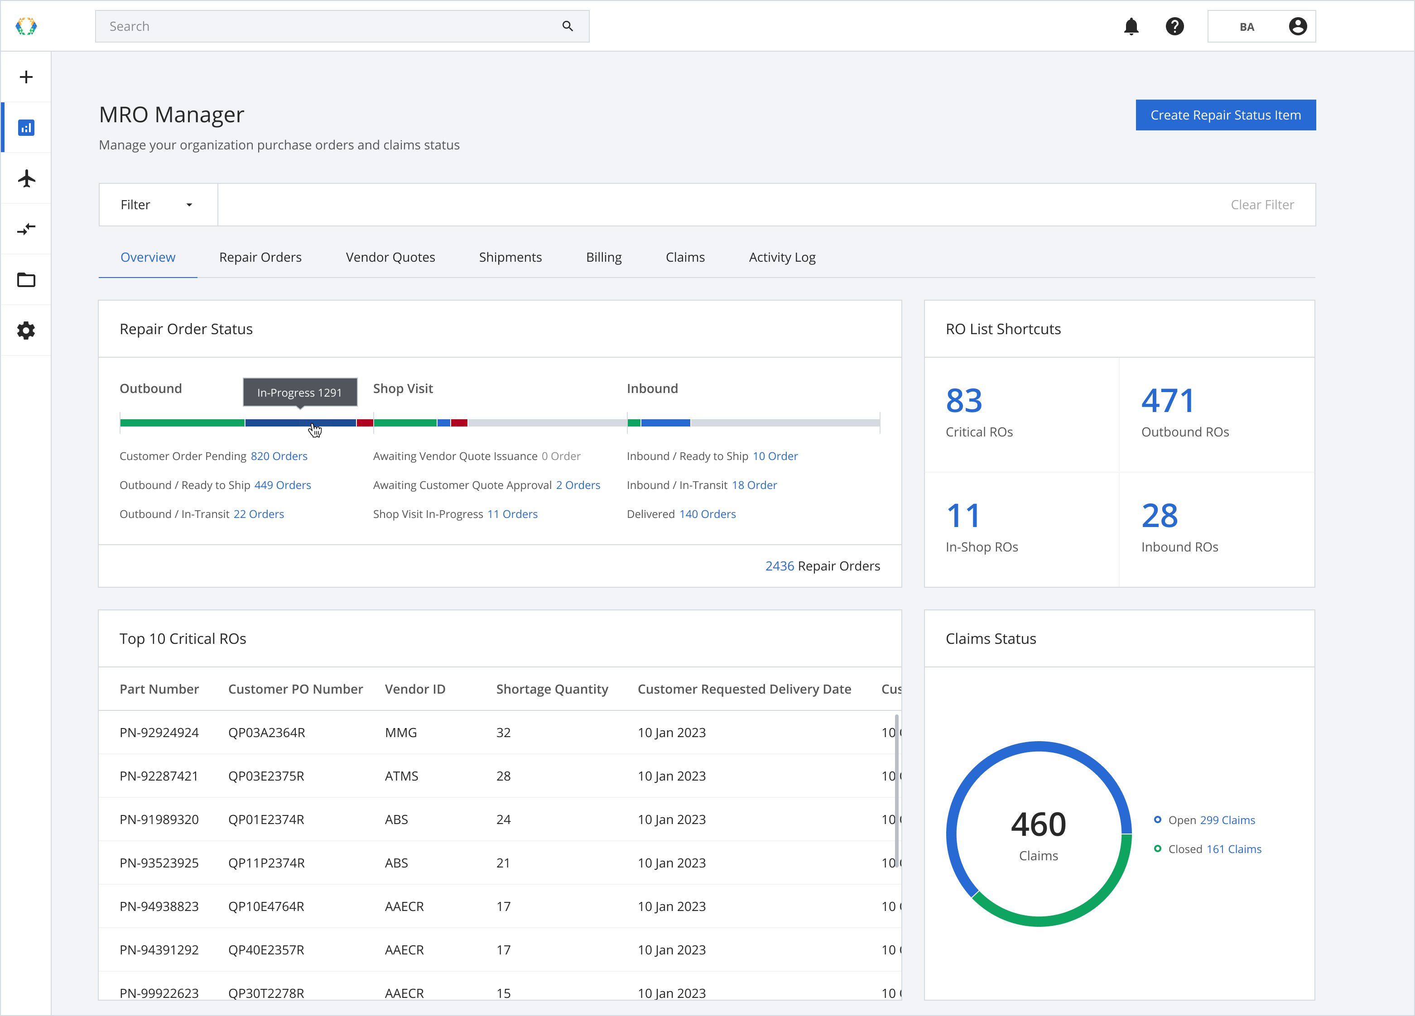Open the airplane icon in sidebar
The image size is (1415, 1016).
coord(26,178)
